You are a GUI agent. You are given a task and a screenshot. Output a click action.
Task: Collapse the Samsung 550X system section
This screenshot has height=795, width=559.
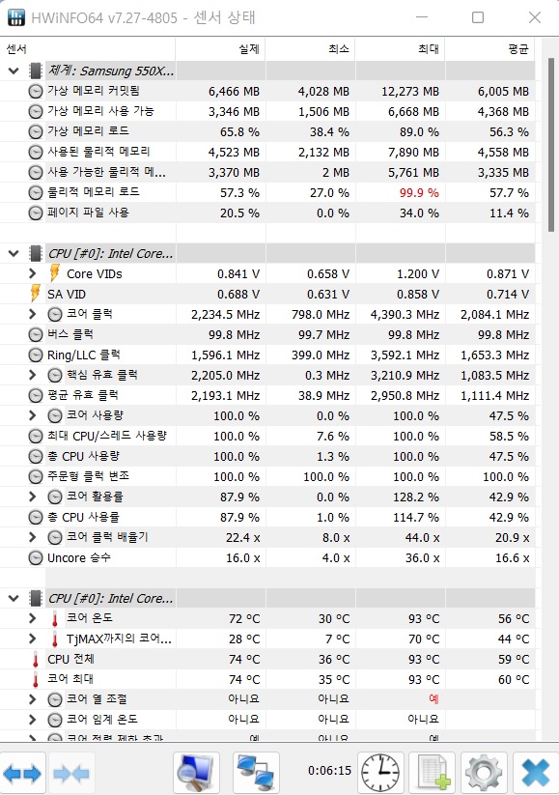[x=14, y=70]
